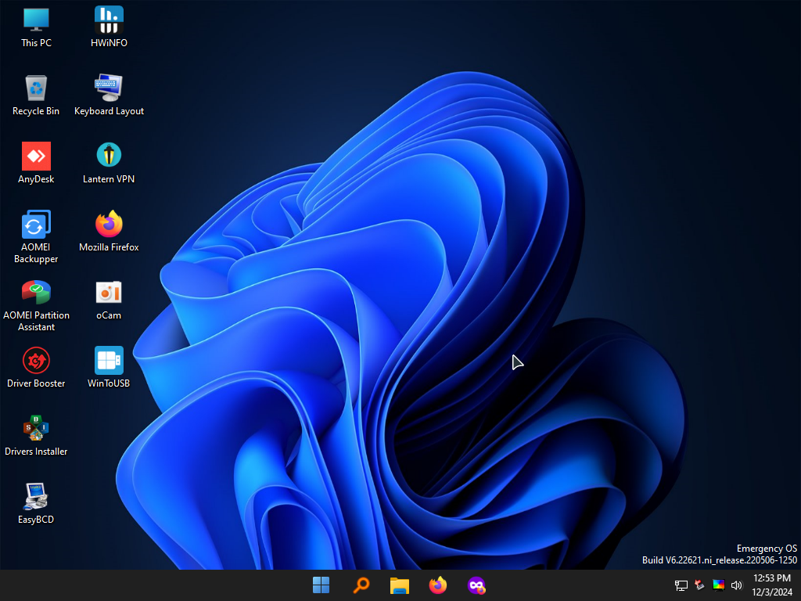
Task: Start AOMEI Partition Assistant
Action: click(36, 291)
